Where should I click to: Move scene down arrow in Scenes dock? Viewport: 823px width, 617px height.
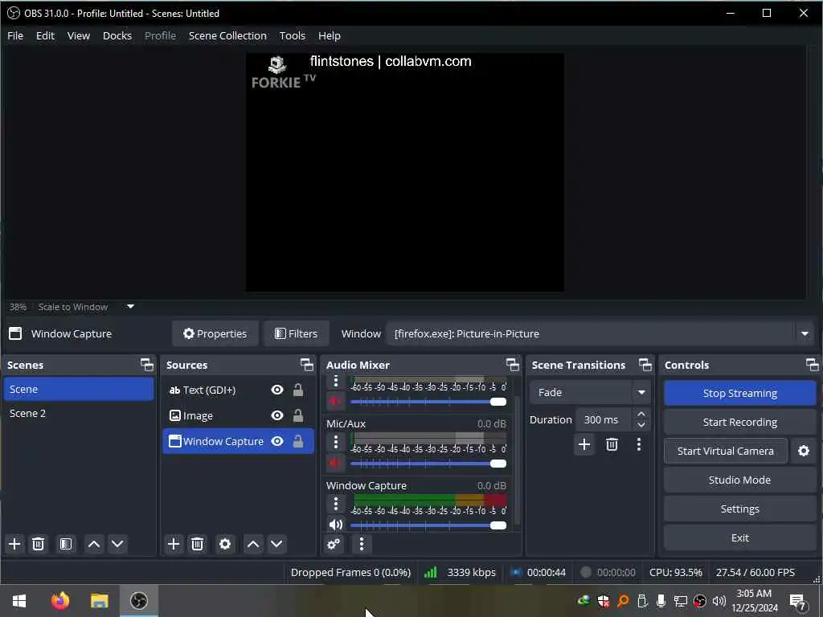(117, 544)
